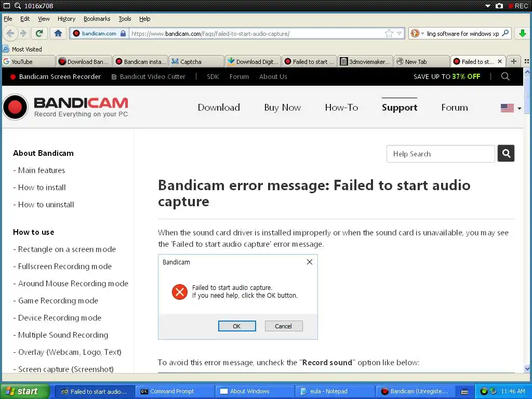Open the US flag language dropdown
This screenshot has width=532, height=399.
pyautogui.click(x=511, y=108)
